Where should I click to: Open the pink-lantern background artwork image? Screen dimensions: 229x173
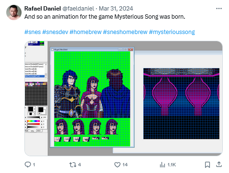tap(181, 104)
